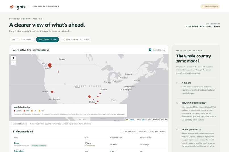The width and height of the screenshot is (229, 152).
Task: Click the Demo workspace badge
Action: click(x=210, y=7)
